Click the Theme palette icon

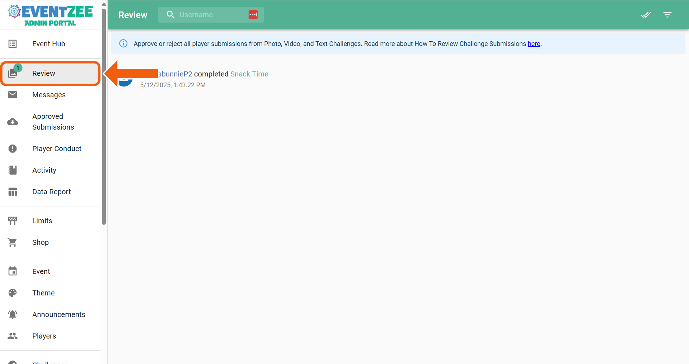[x=13, y=293]
